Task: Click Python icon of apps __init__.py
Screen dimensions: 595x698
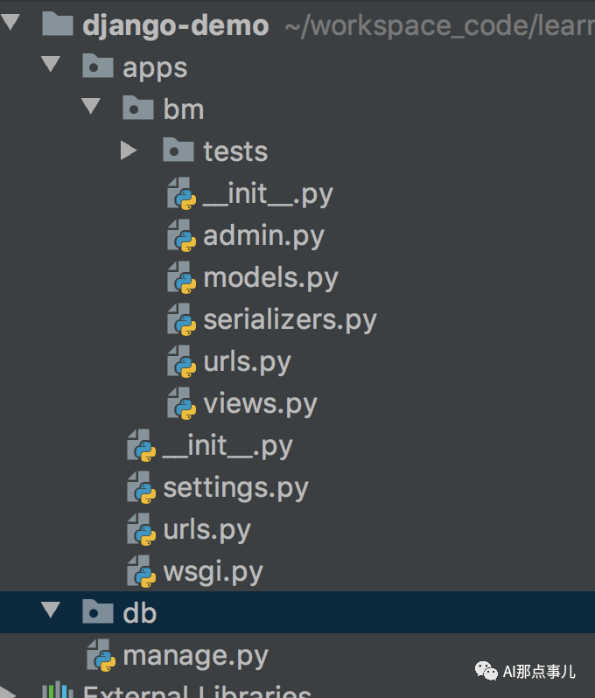Action: click(x=142, y=445)
